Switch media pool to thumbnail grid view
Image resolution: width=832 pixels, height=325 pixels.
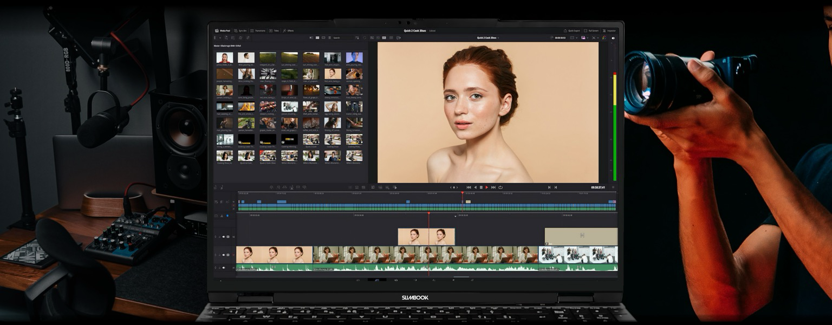(317, 38)
